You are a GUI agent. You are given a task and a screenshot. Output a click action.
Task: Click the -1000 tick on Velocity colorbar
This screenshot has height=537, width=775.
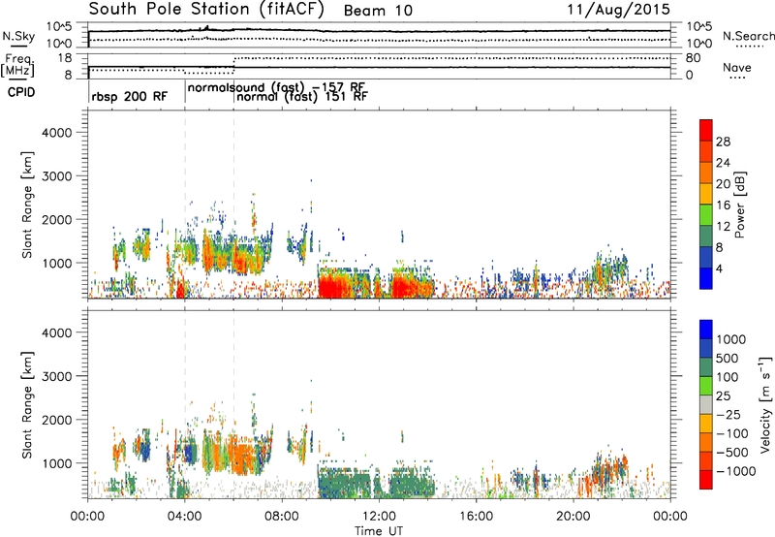[x=735, y=471]
